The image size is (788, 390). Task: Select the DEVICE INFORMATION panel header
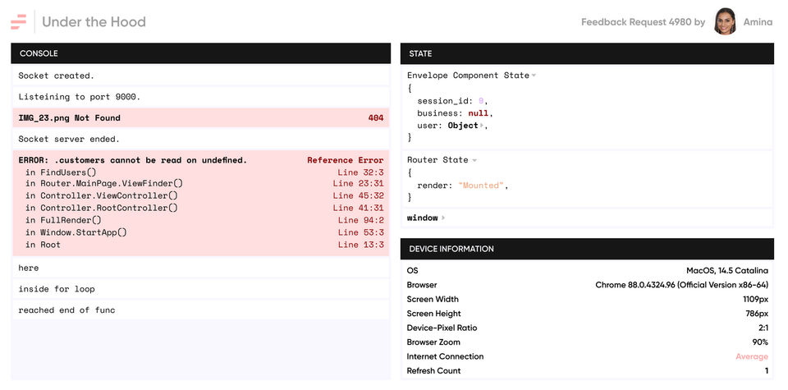coord(587,249)
